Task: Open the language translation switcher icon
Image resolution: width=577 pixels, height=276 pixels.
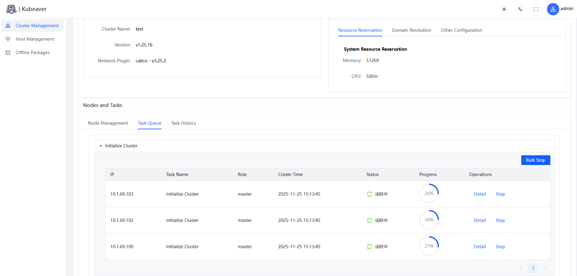Action: [520, 9]
